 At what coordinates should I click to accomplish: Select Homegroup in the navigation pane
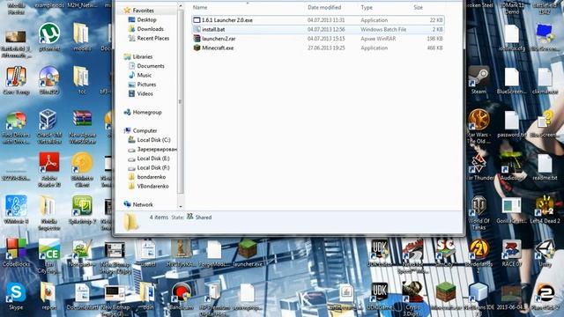(147, 112)
